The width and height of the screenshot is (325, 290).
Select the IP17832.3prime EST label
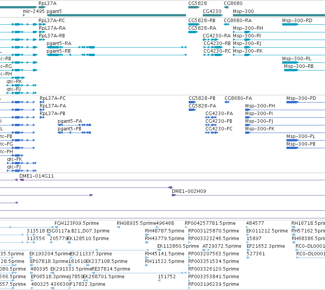point(87,284)
